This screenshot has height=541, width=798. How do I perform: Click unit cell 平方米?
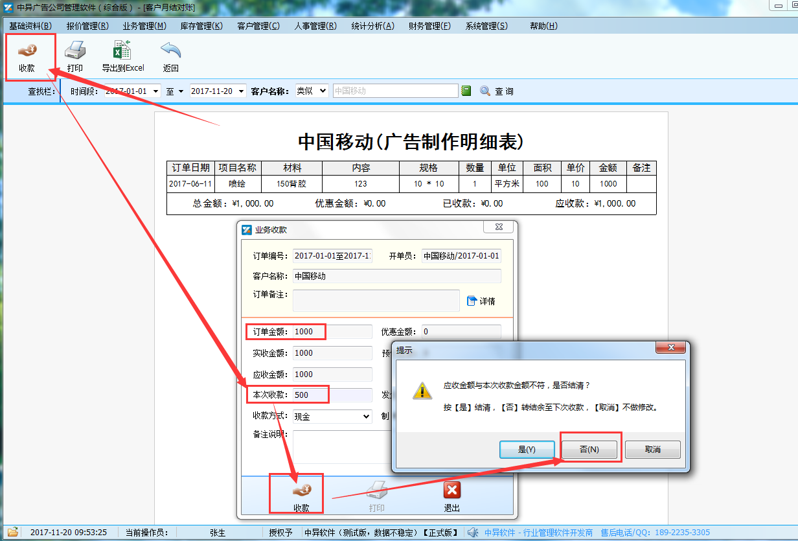click(507, 184)
